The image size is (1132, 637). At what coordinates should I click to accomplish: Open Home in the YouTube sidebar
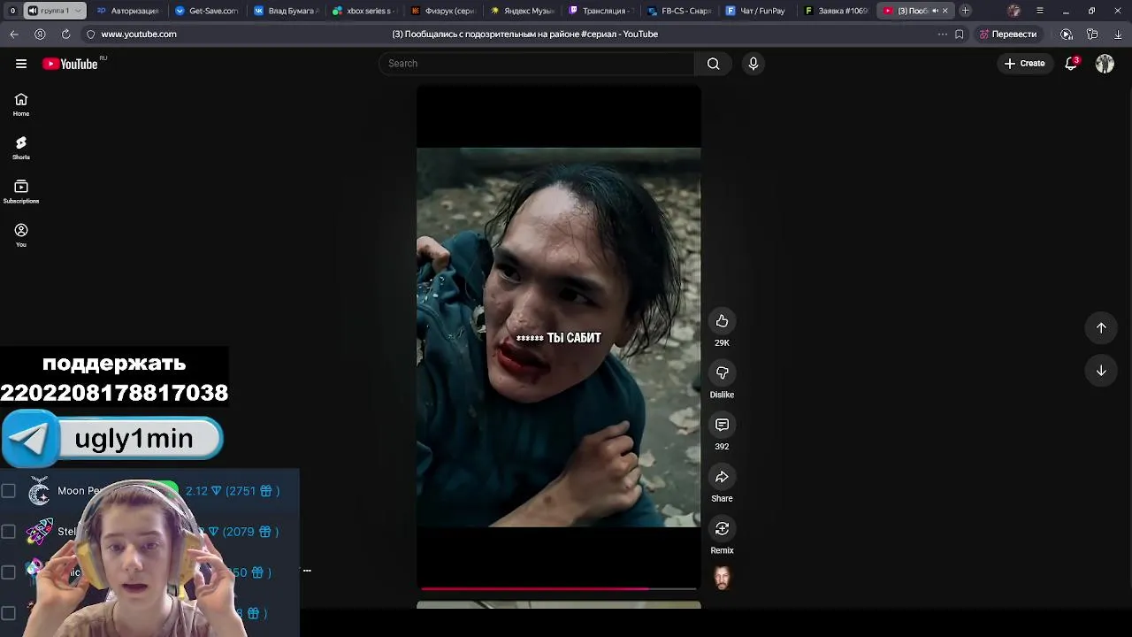(x=21, y=104)
